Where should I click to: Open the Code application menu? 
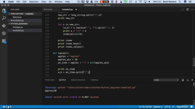point(11,2)
